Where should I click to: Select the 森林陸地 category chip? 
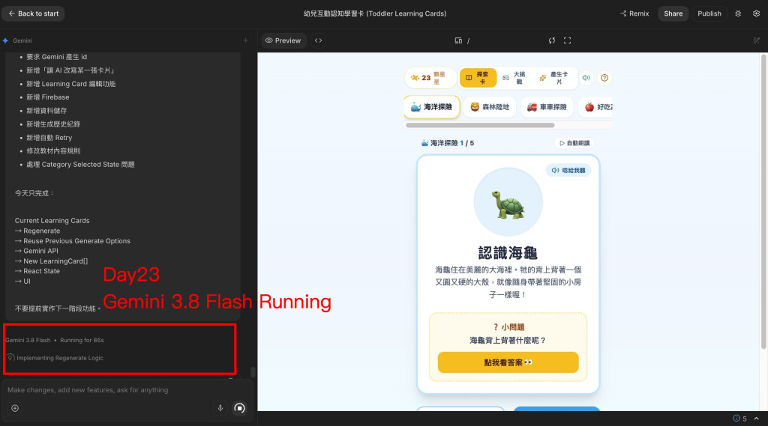pyautogui.click(x=490, y=107)
